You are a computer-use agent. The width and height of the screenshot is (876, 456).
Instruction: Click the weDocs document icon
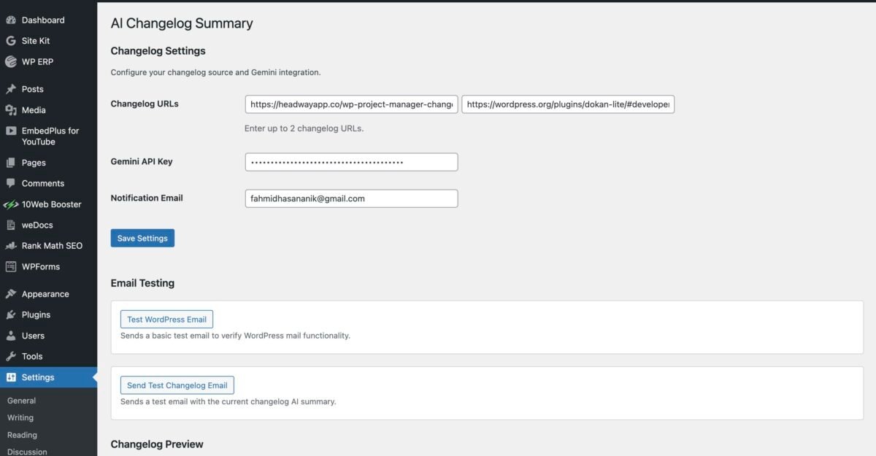coord(11,225)
